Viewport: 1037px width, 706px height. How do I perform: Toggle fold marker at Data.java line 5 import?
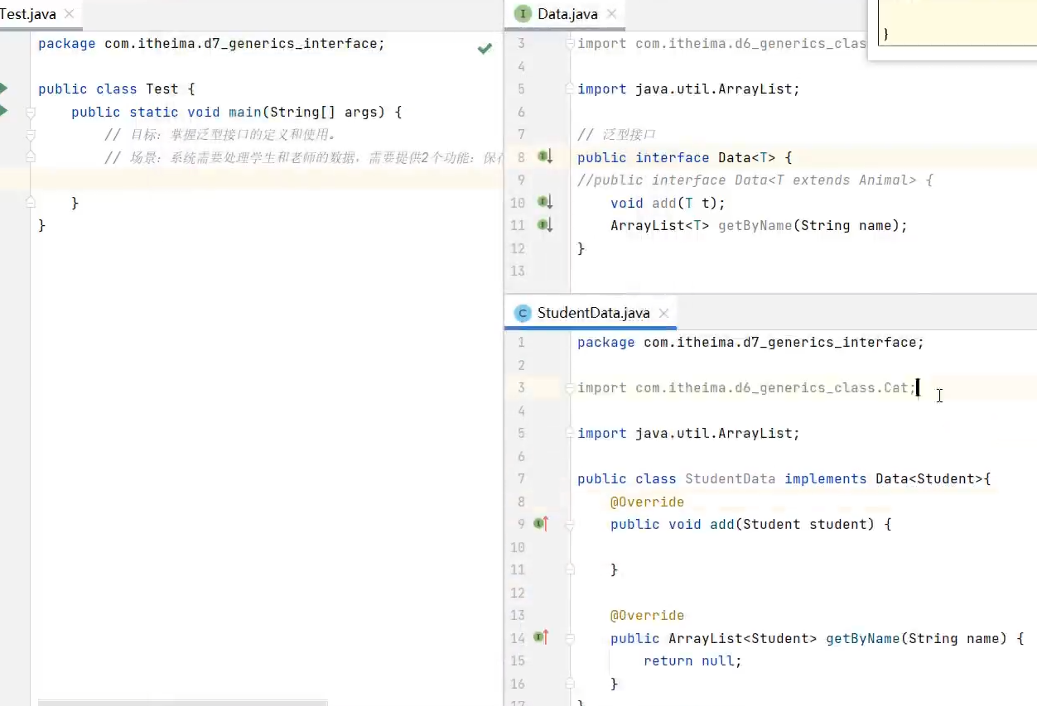(x=570, y=89)
